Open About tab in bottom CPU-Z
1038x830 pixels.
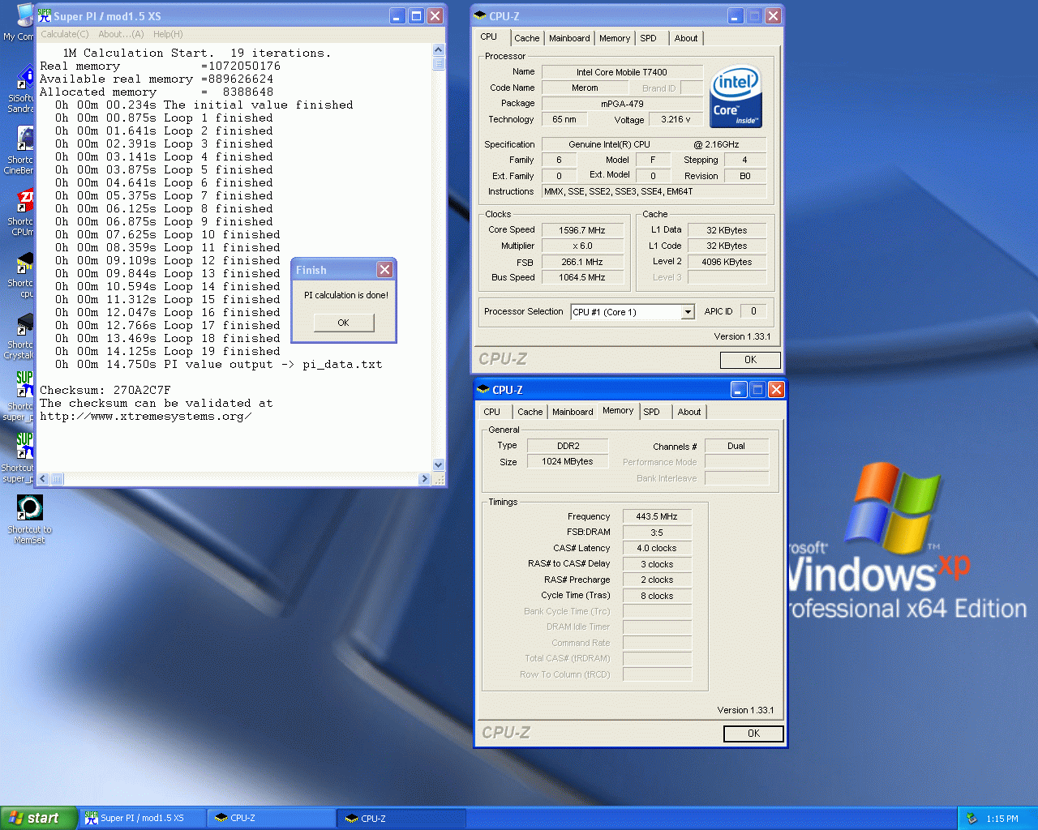pyautogui.click(x=689, y=412)
